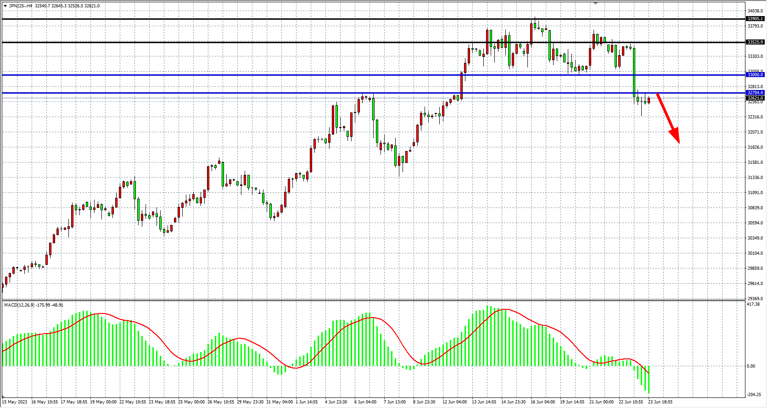
Task: Click the current price 32621.0 label
Action: point(755,98)
